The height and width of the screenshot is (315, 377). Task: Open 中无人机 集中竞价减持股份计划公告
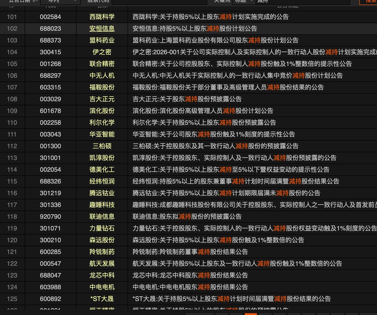237,76
